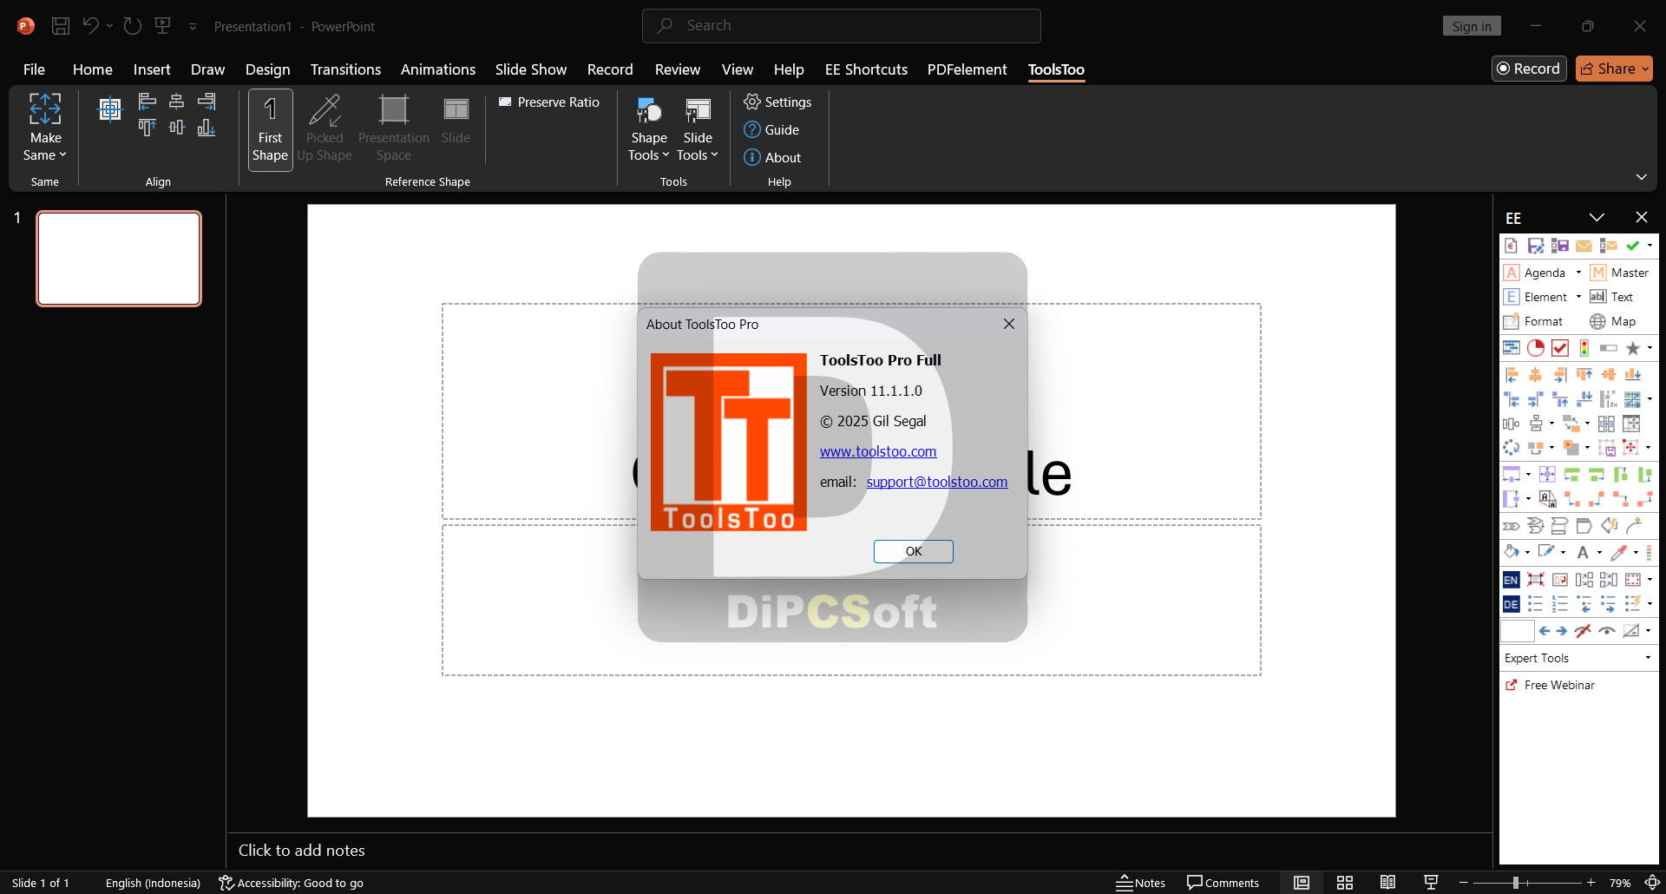Click the zoom slider handle

[1515, 883]
